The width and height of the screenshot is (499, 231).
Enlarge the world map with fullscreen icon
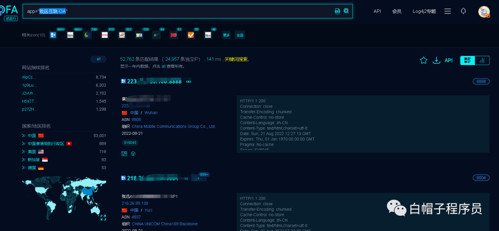[103, 217]
